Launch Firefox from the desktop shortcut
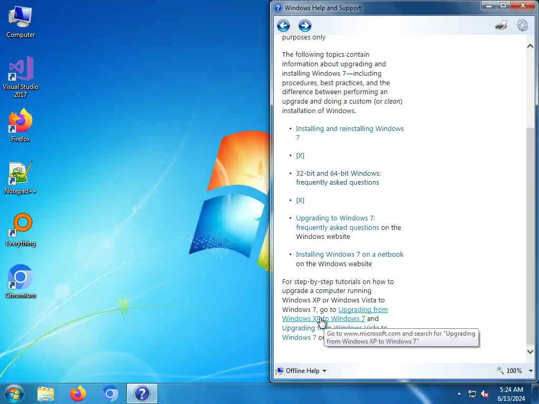This screenshot has height=404, width=539. pos(21,125)
